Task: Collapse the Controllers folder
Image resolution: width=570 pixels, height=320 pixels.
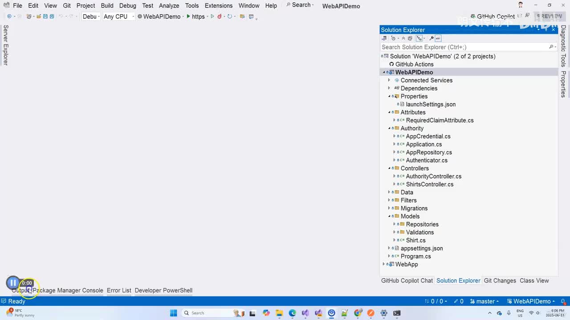Action: (x=389, y=168)
